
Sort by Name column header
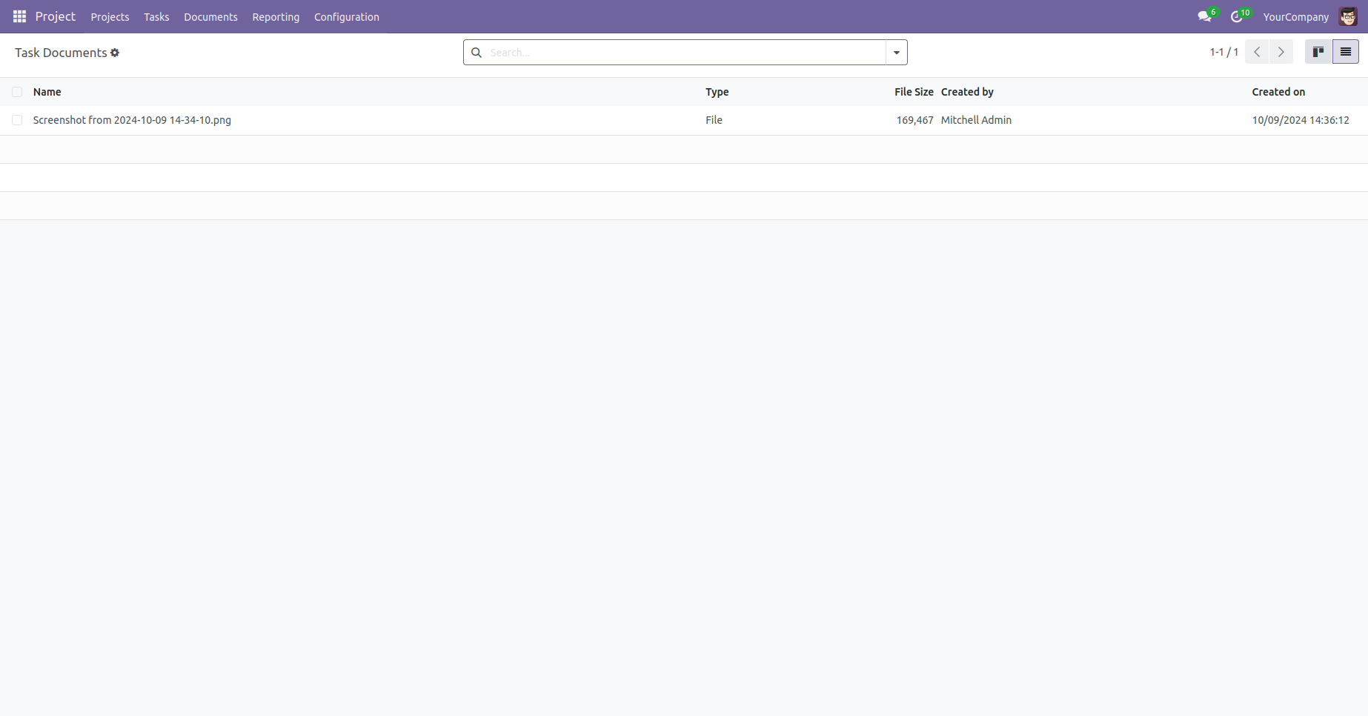click(x=47, y=92)
